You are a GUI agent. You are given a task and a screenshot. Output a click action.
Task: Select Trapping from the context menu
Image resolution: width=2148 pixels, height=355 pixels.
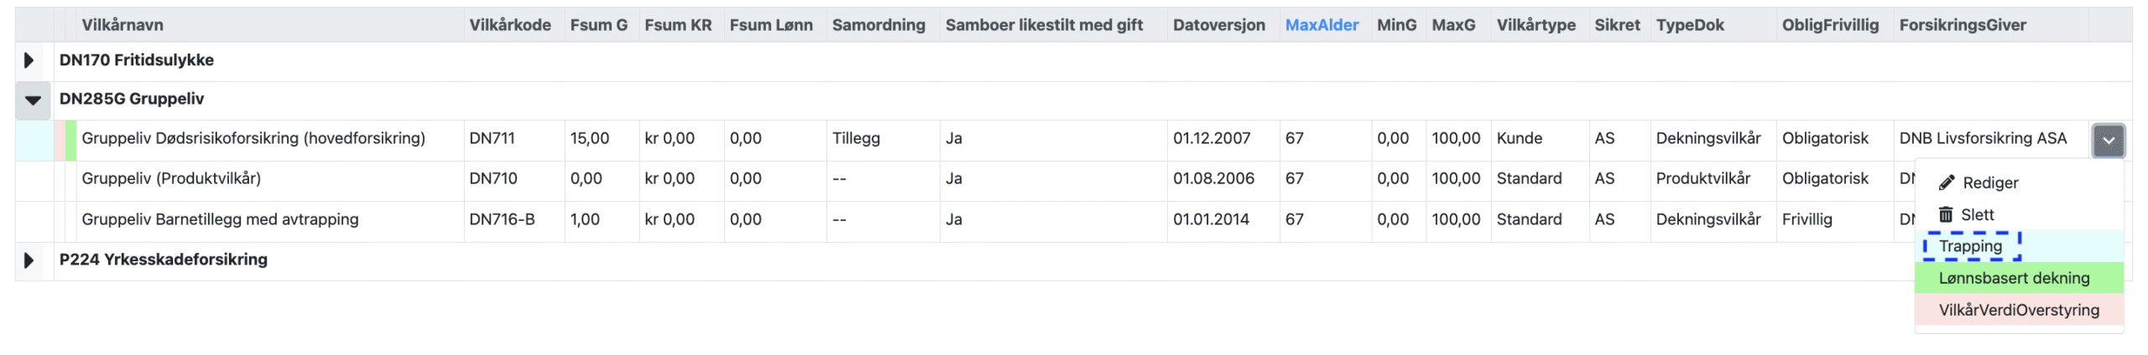1970,246
